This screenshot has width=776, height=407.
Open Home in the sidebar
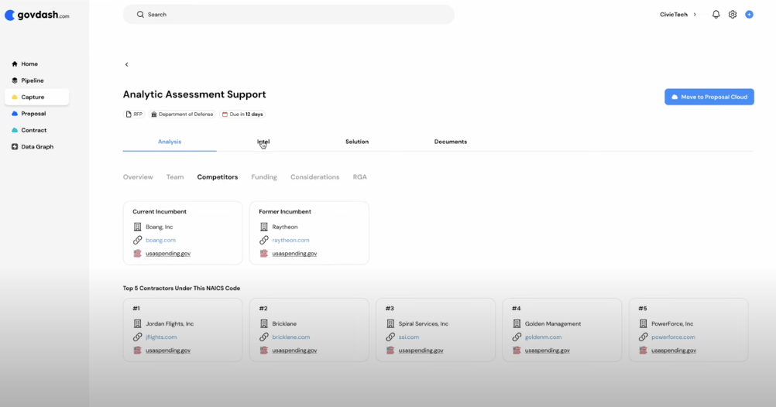tap(36, 63)
